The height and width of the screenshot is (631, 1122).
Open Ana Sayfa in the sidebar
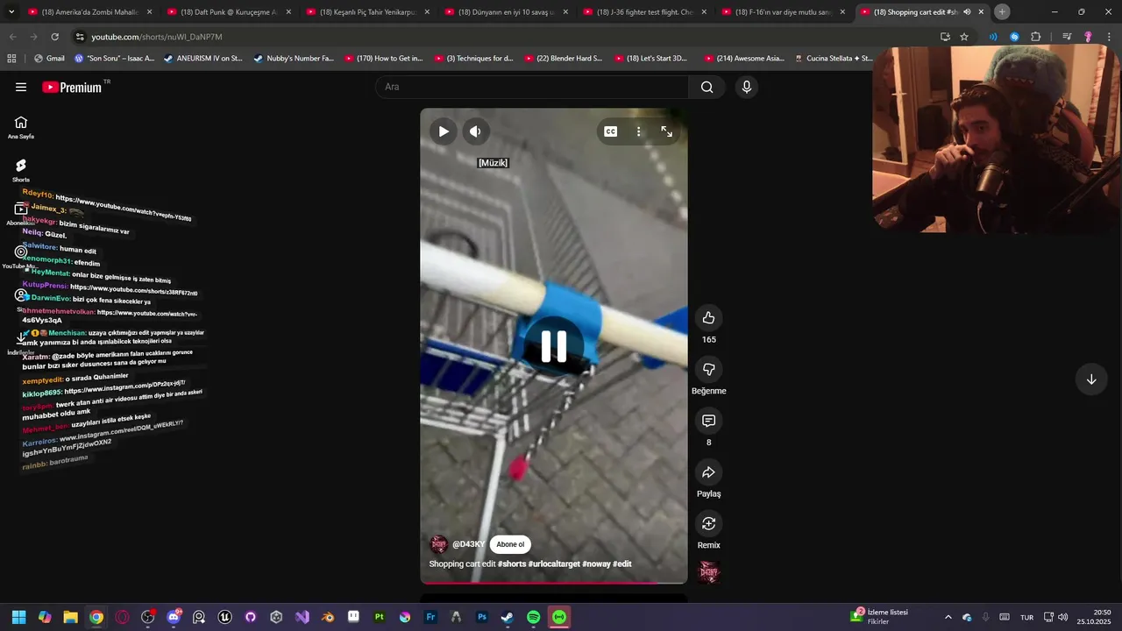pos(21,128)
